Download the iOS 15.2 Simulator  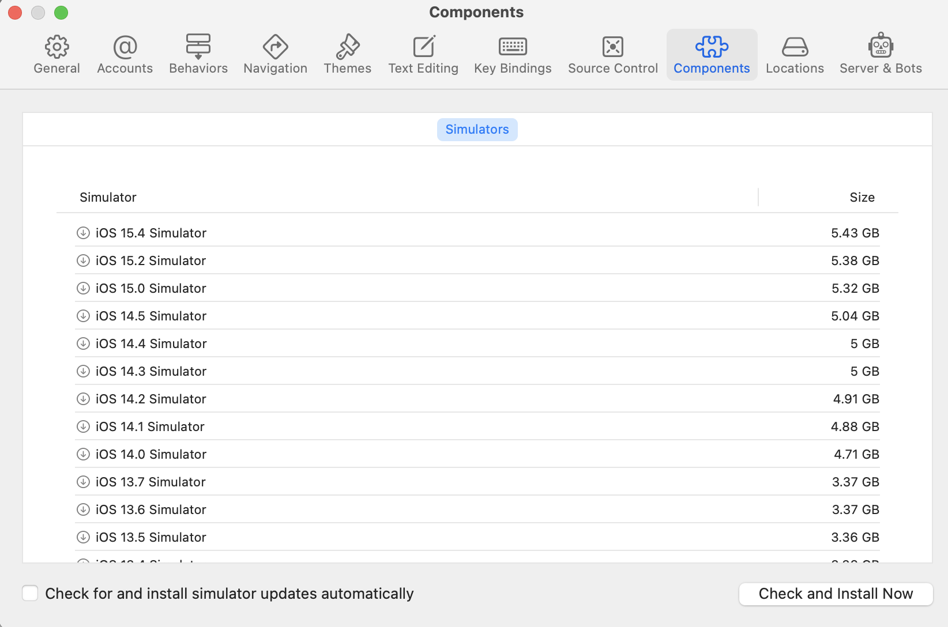[x=83, y=260]
